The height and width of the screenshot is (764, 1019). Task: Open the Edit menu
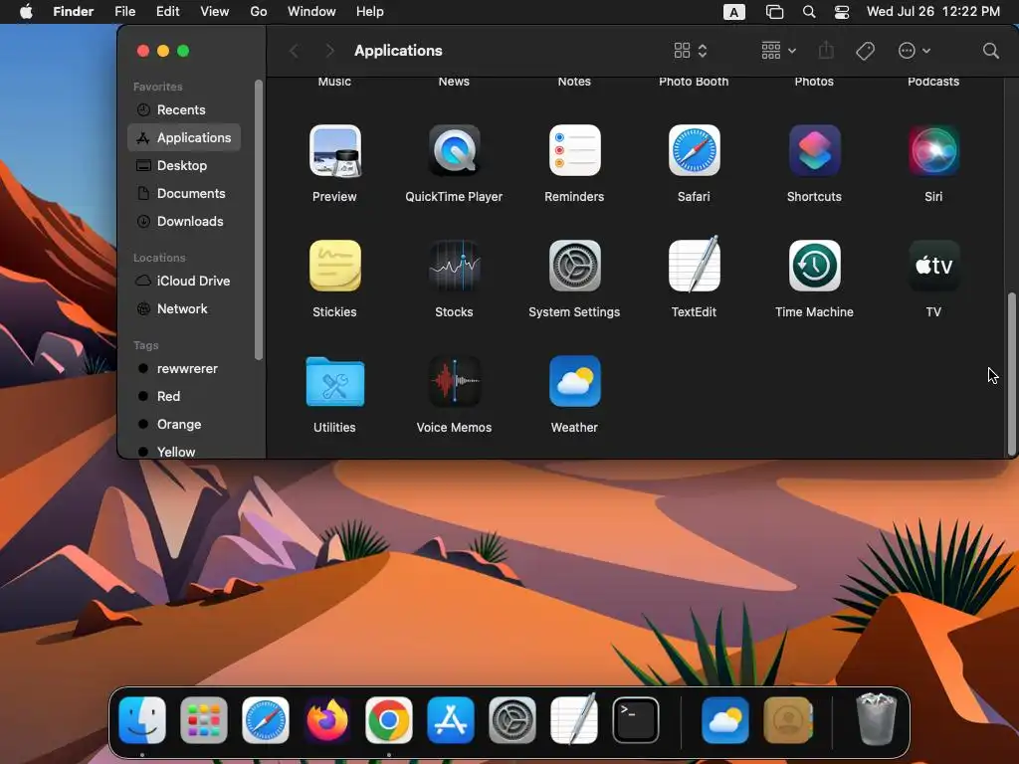(x=167, y=12)
